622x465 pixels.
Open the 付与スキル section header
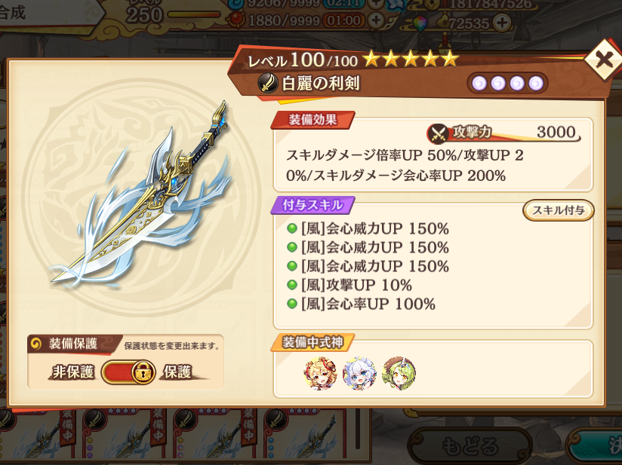(313, 205)
